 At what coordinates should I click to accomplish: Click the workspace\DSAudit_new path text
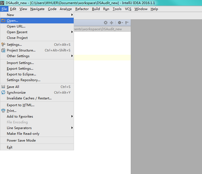tap(98, 29)
